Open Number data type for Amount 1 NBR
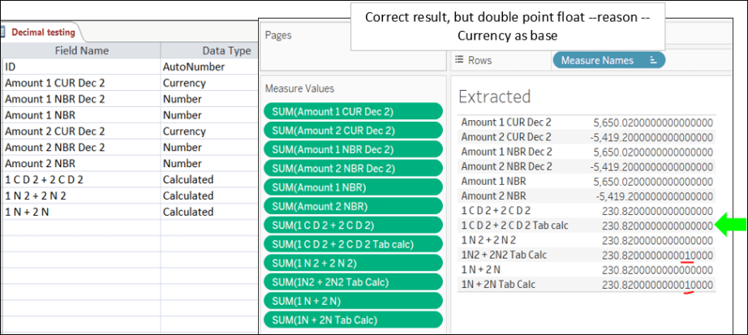This screenshot has height=335, width=748. pos(210,115)
